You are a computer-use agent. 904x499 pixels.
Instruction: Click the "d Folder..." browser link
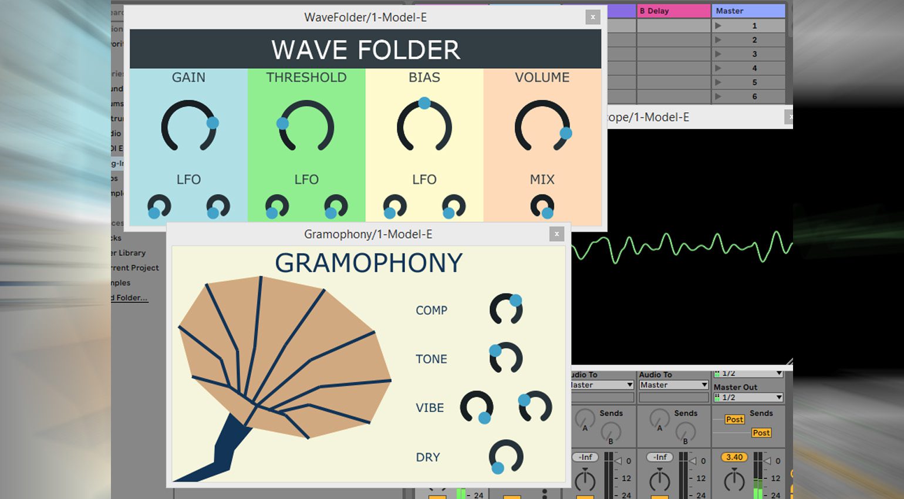tap(129, 298)
